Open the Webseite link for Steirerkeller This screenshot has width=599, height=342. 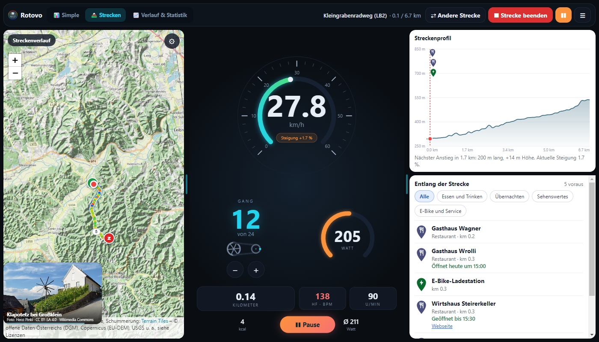[x=442, y=326]
